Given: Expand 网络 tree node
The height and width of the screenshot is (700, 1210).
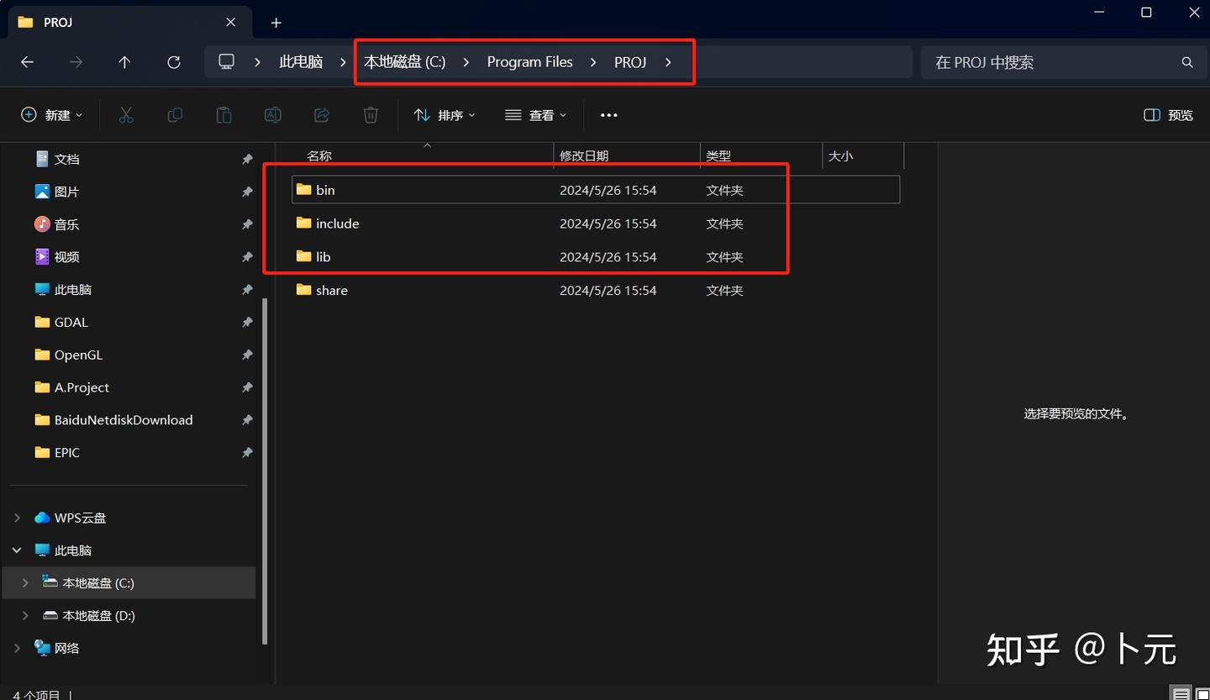Looking at the screenshot, I should tap(17, 648).
